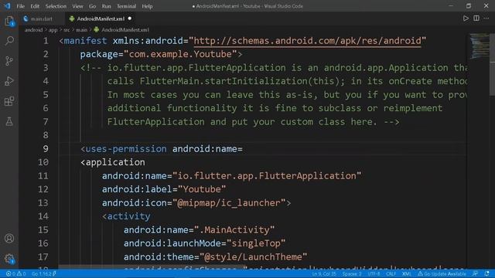Open the Go menu

coord(92,6)
